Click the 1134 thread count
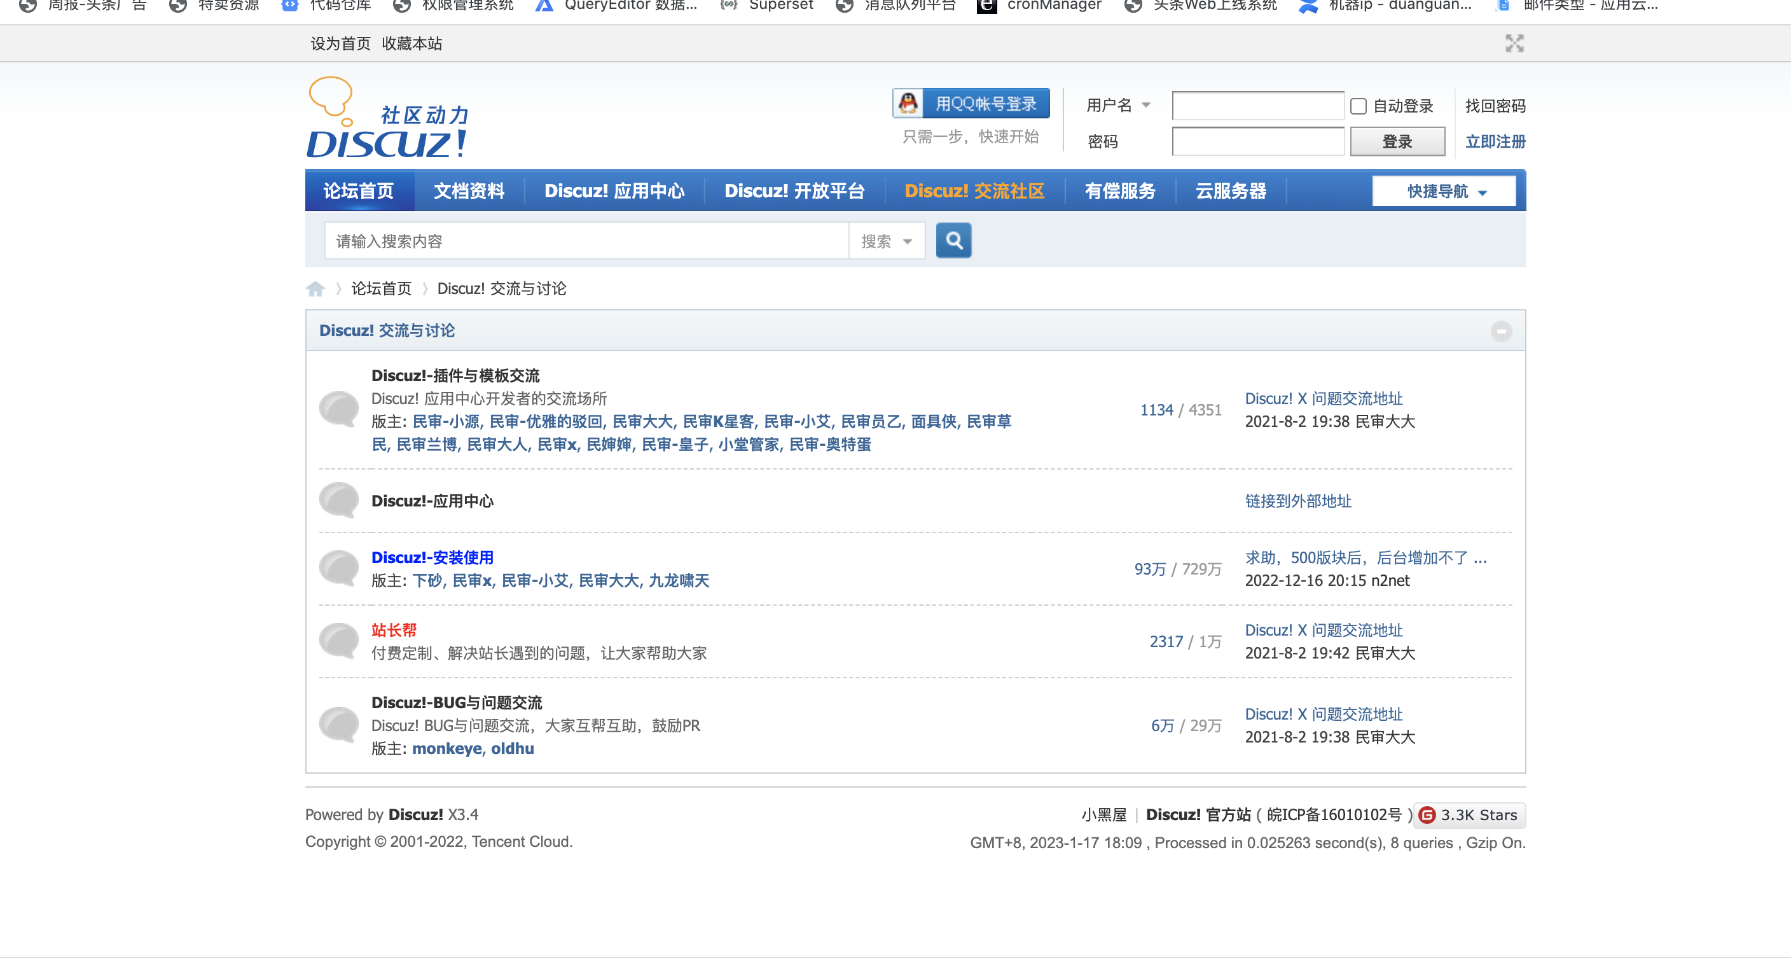 click(1156, 410)
